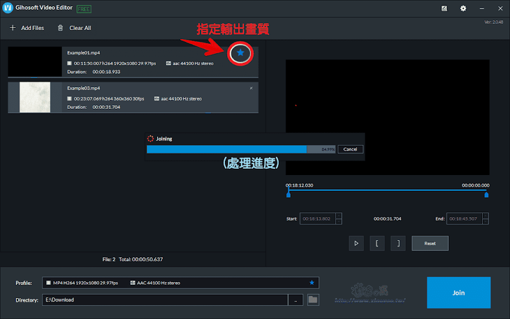This screenshot has height=319, width=510.
Task: Click Example01 aac 44100 Hz stereo info
Action: pos(190,63)
